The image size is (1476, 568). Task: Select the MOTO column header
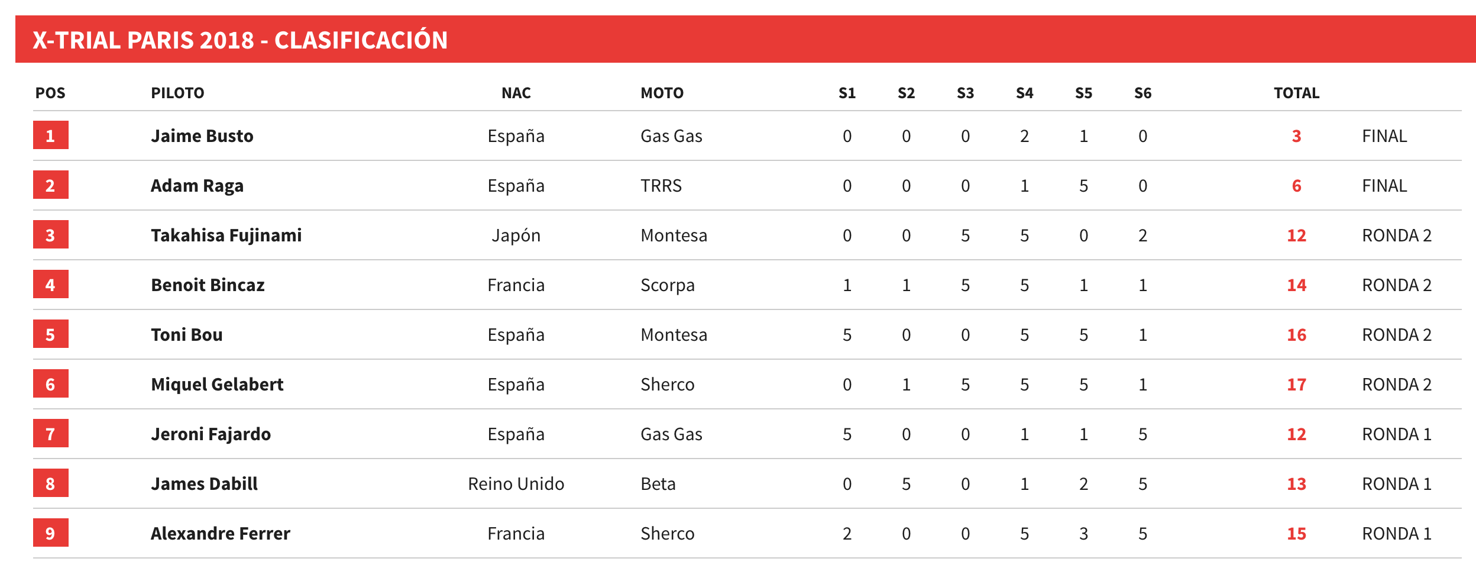click(x=662, y=93)
